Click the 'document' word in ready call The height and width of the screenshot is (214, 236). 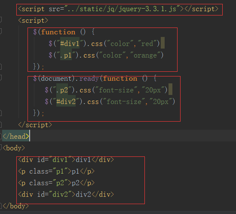56,79
